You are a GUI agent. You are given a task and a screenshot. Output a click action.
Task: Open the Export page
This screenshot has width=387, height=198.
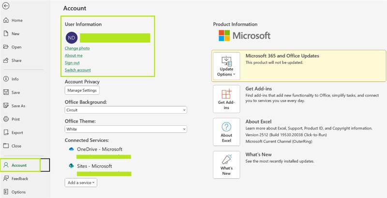click(14, 132)
